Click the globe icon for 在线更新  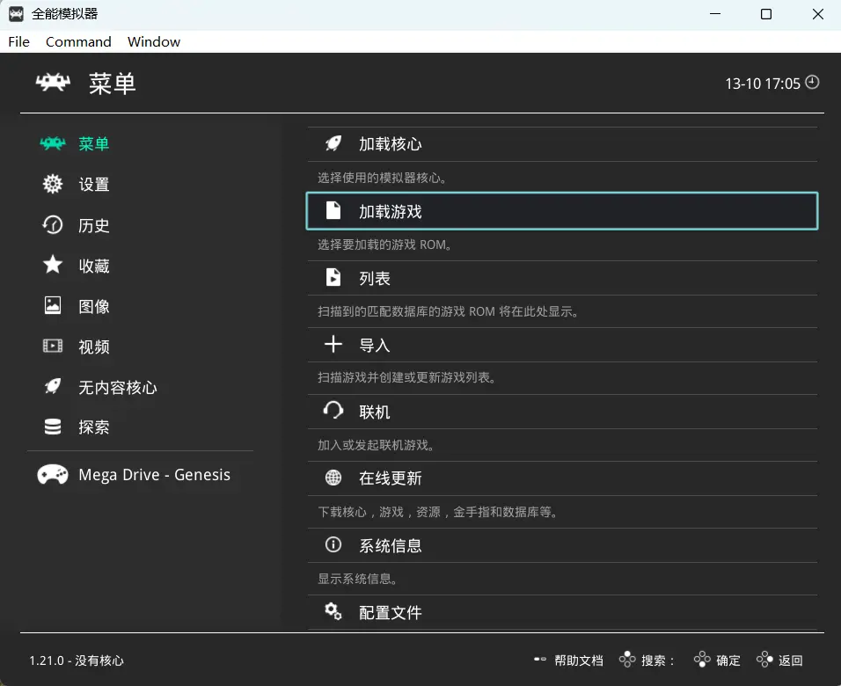(333, 478)
